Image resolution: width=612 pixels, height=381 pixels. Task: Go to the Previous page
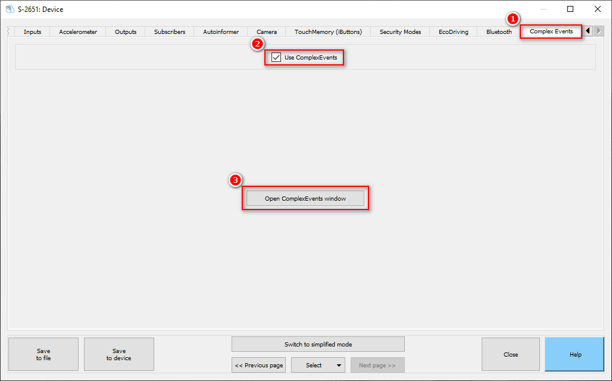pyautogui.click(x=259, y=366)
